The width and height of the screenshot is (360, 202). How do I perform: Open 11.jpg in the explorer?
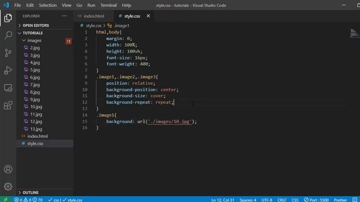(x=36, y=114)
